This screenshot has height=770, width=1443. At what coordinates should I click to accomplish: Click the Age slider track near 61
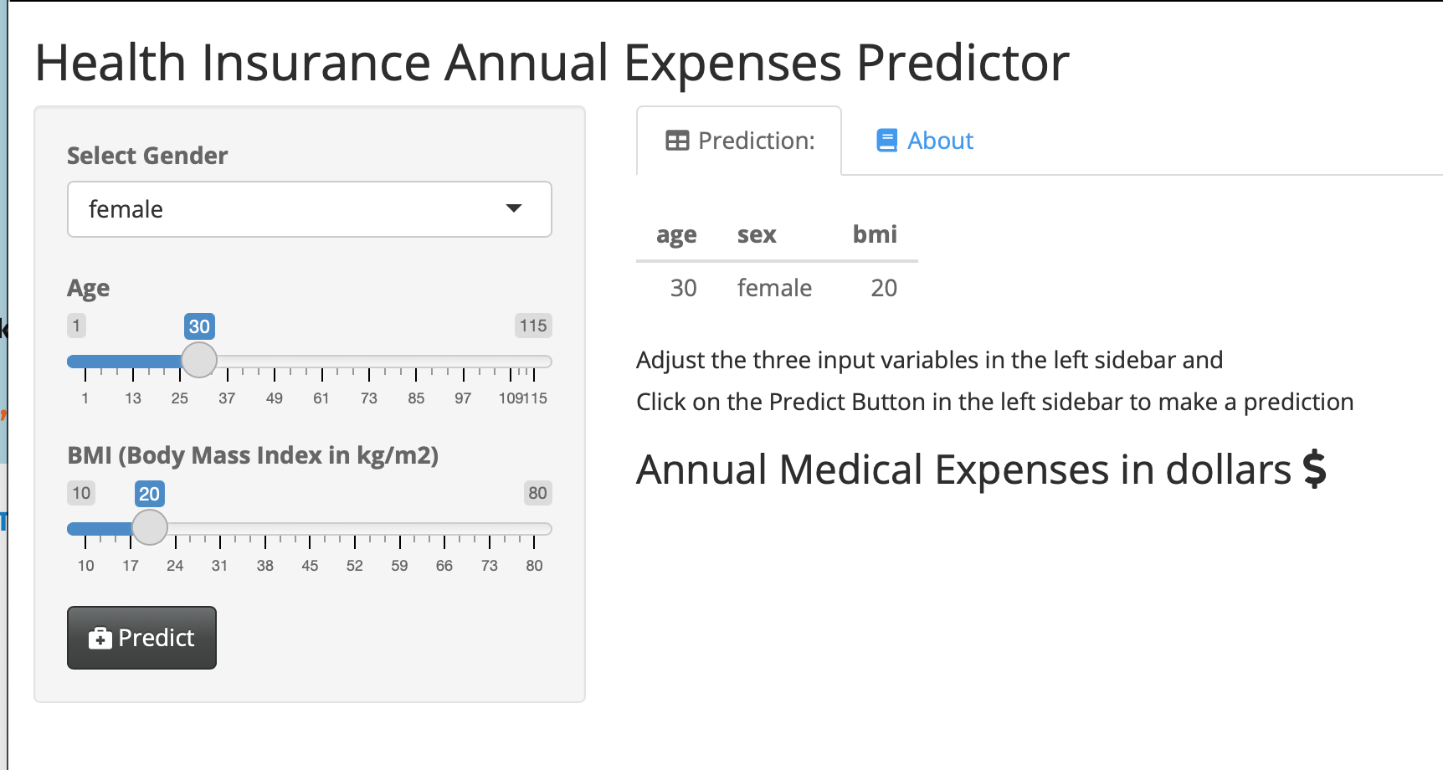point(321,361)
